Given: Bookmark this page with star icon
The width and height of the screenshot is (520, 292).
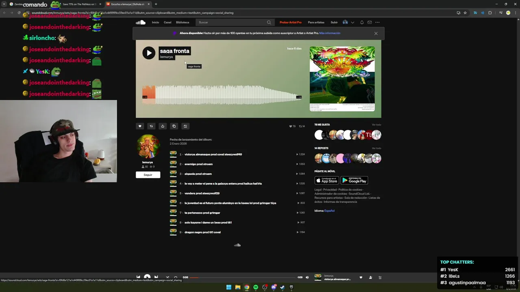Looking at the screenshot, I should click(x=465, y=13).
